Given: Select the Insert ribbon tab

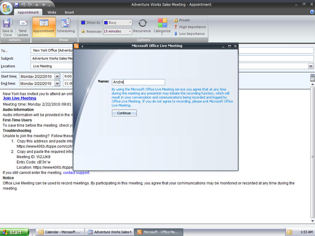Looking at the screenshot, I should [x=69, y=12].
